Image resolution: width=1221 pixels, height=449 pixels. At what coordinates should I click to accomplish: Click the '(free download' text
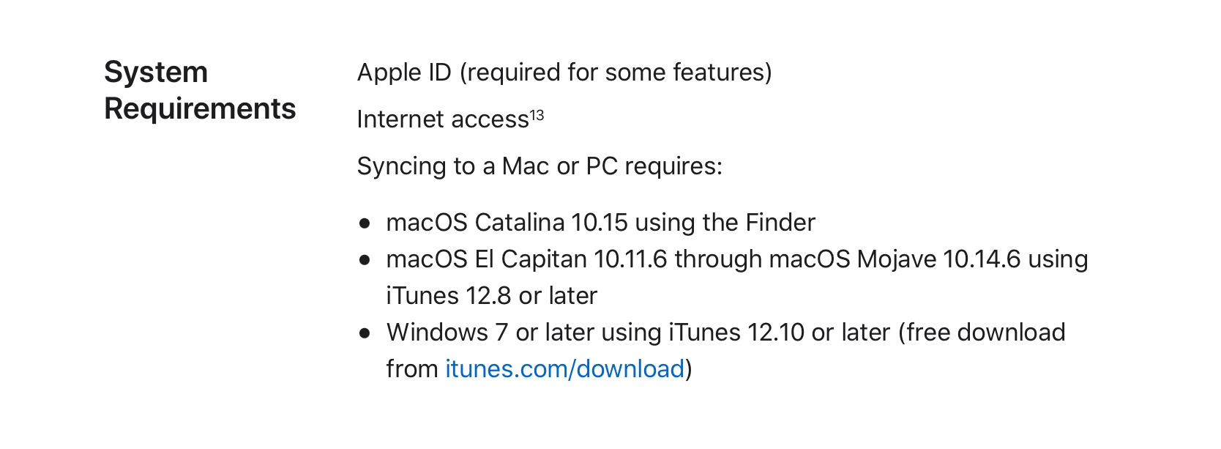point(985,333)
